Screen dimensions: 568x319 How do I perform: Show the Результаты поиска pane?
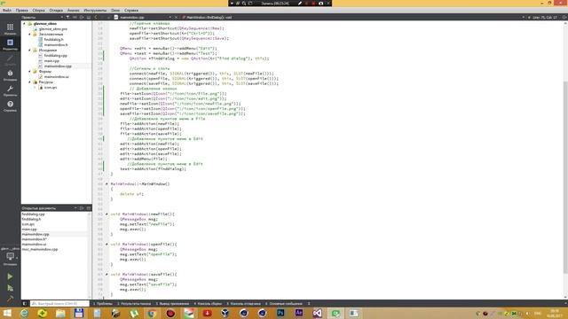click(134, 304)
